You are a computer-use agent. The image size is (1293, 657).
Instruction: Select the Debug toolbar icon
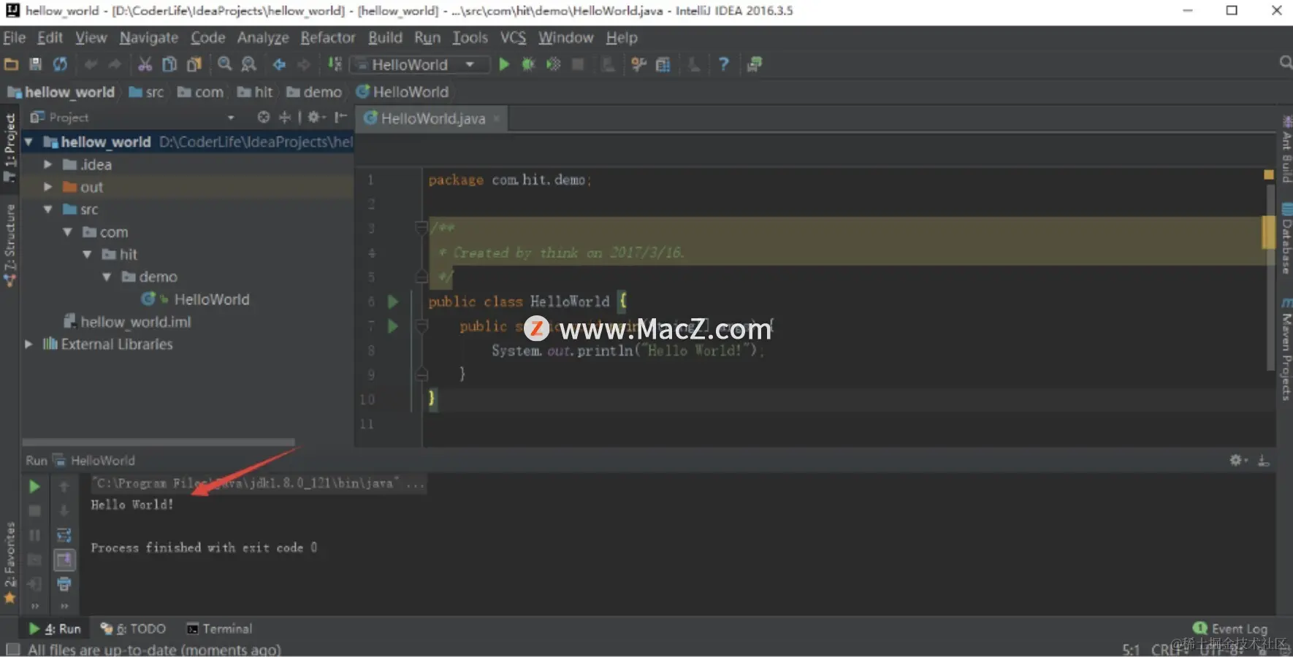(528, 64)
